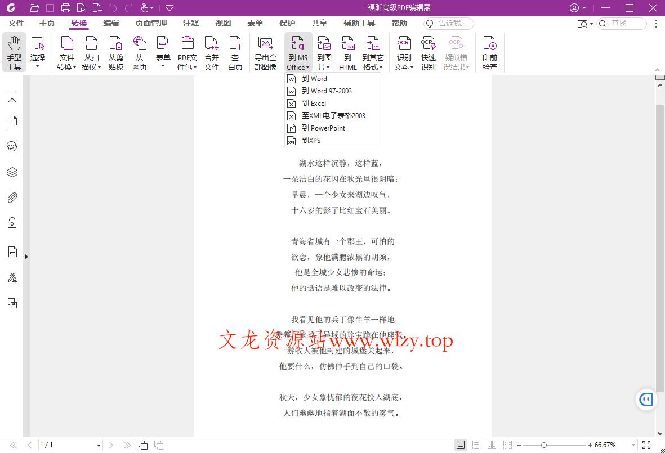This screenshot has width=665, height=453.
Task: Open the page number combo box
Action: click(70, 445)
